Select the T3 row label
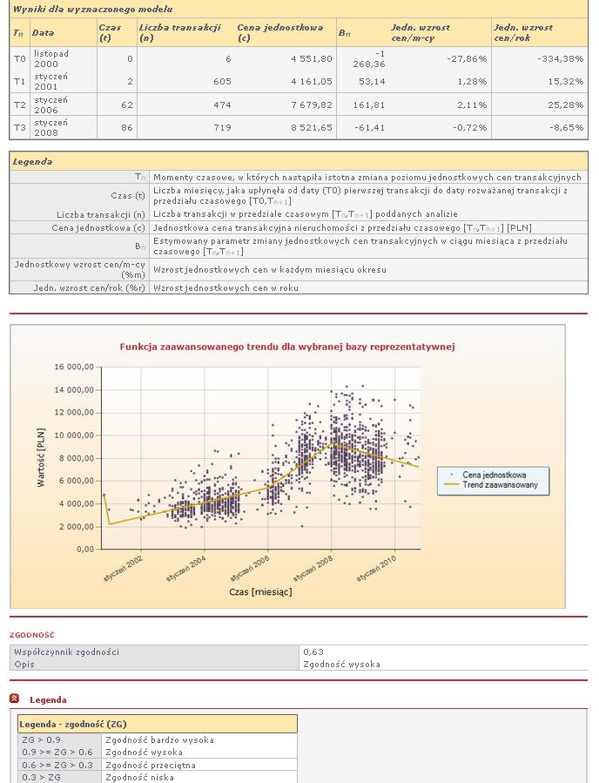This screenshot has width=599, height=783. point(19,127)
